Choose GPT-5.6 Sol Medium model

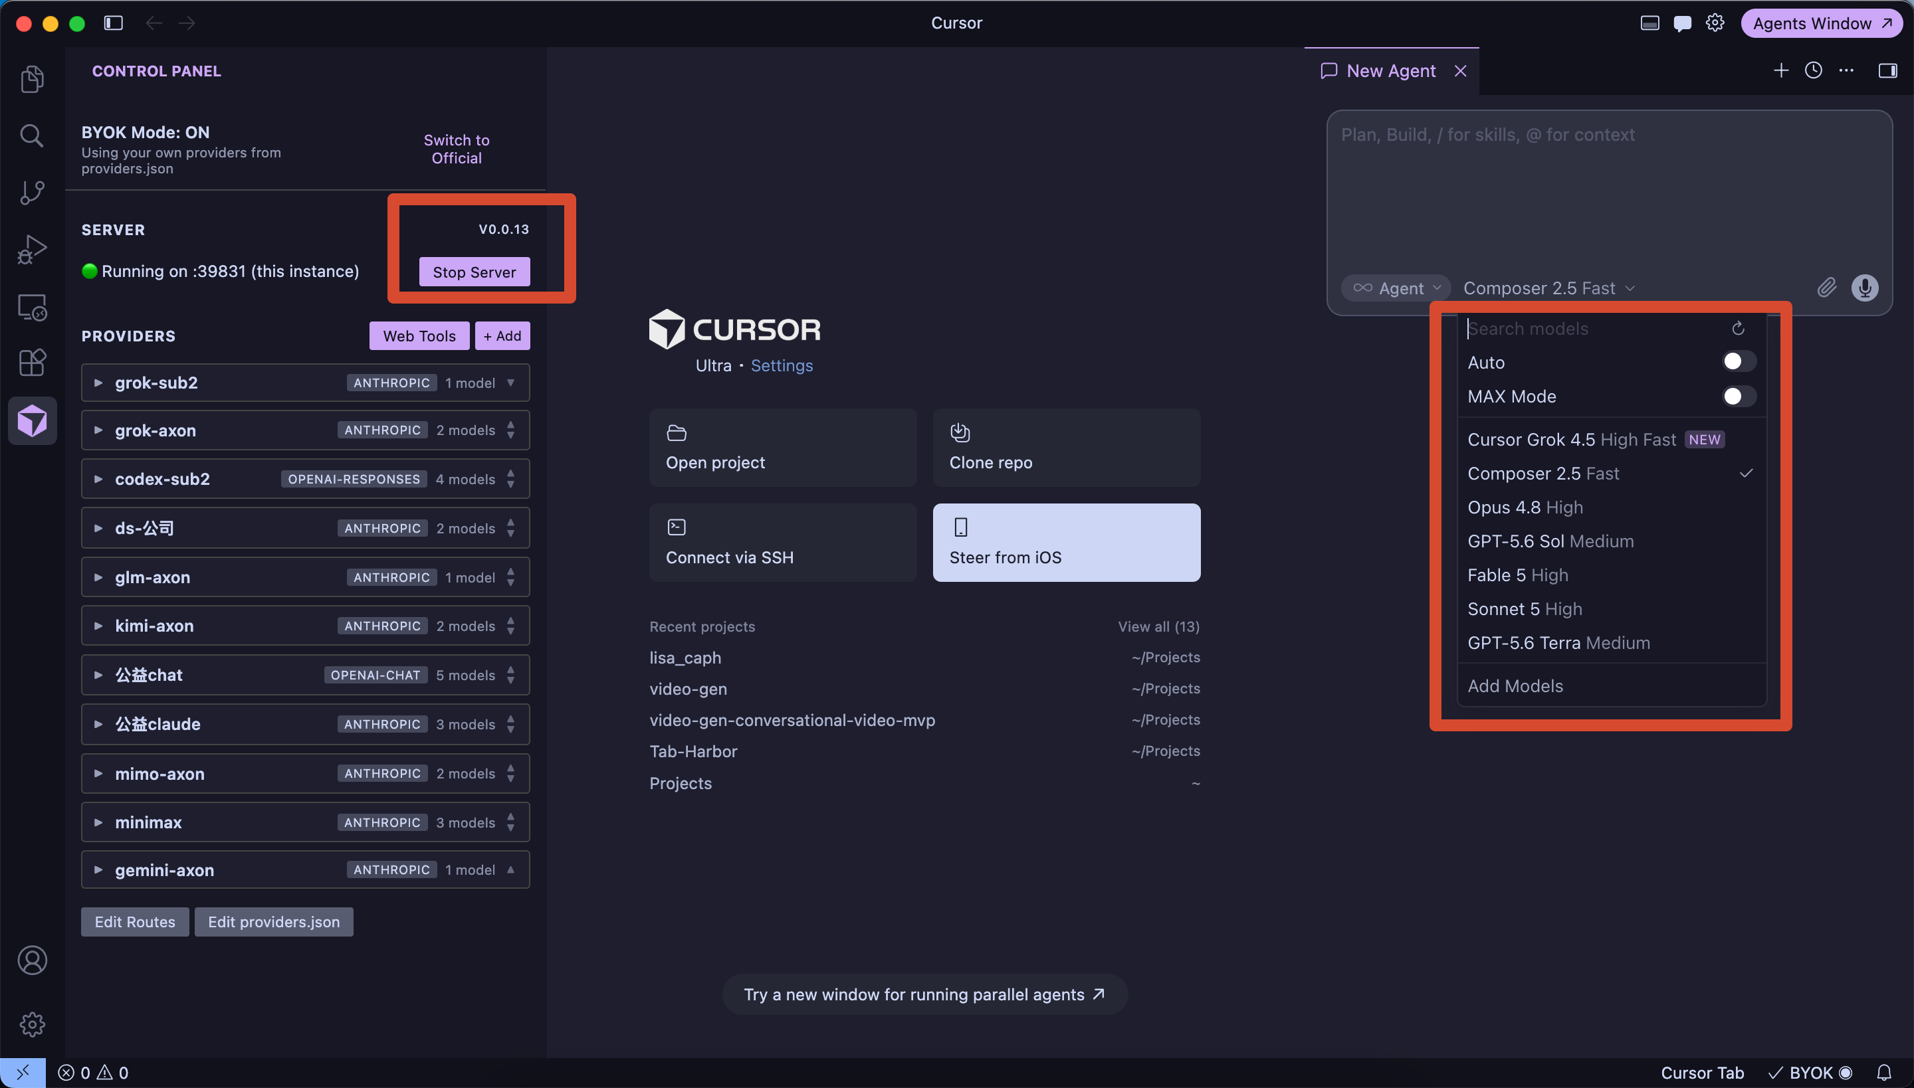pyautogui.click(x=1611, y=541)
